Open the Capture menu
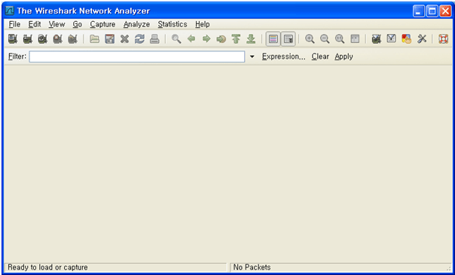Viewport: 455px width, 275px height. [x=102, y=24]
